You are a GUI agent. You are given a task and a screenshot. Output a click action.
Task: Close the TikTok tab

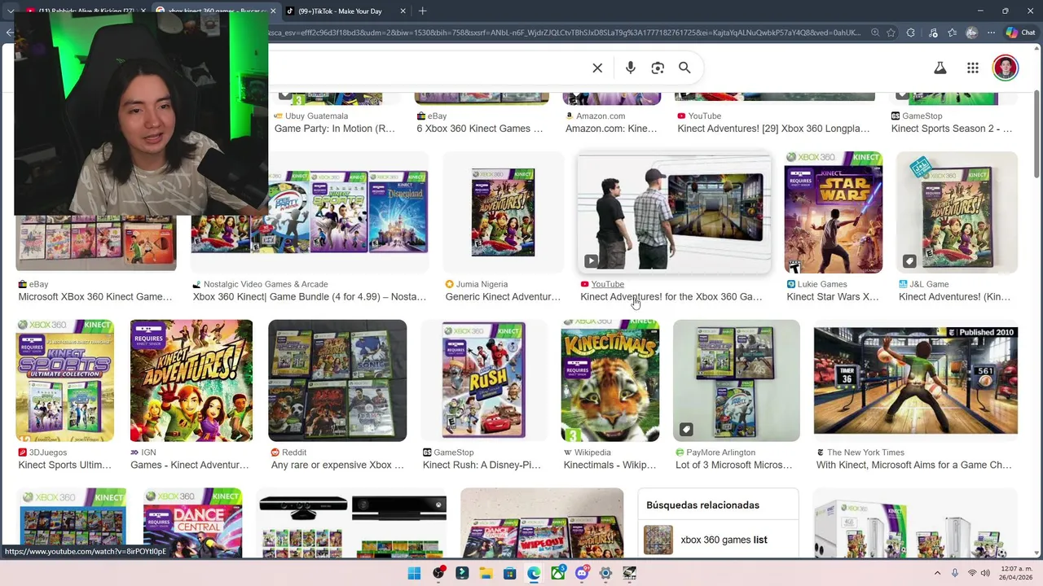[x=403, y=11]
